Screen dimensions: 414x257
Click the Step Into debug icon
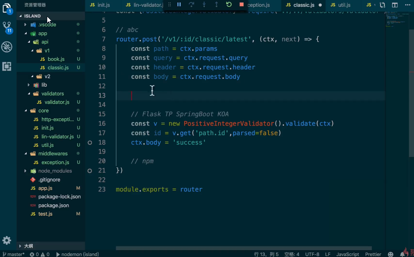(x=204, y=5)
